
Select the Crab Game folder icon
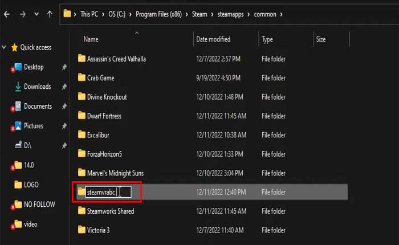pyautogui.click(x=82, y=77)
